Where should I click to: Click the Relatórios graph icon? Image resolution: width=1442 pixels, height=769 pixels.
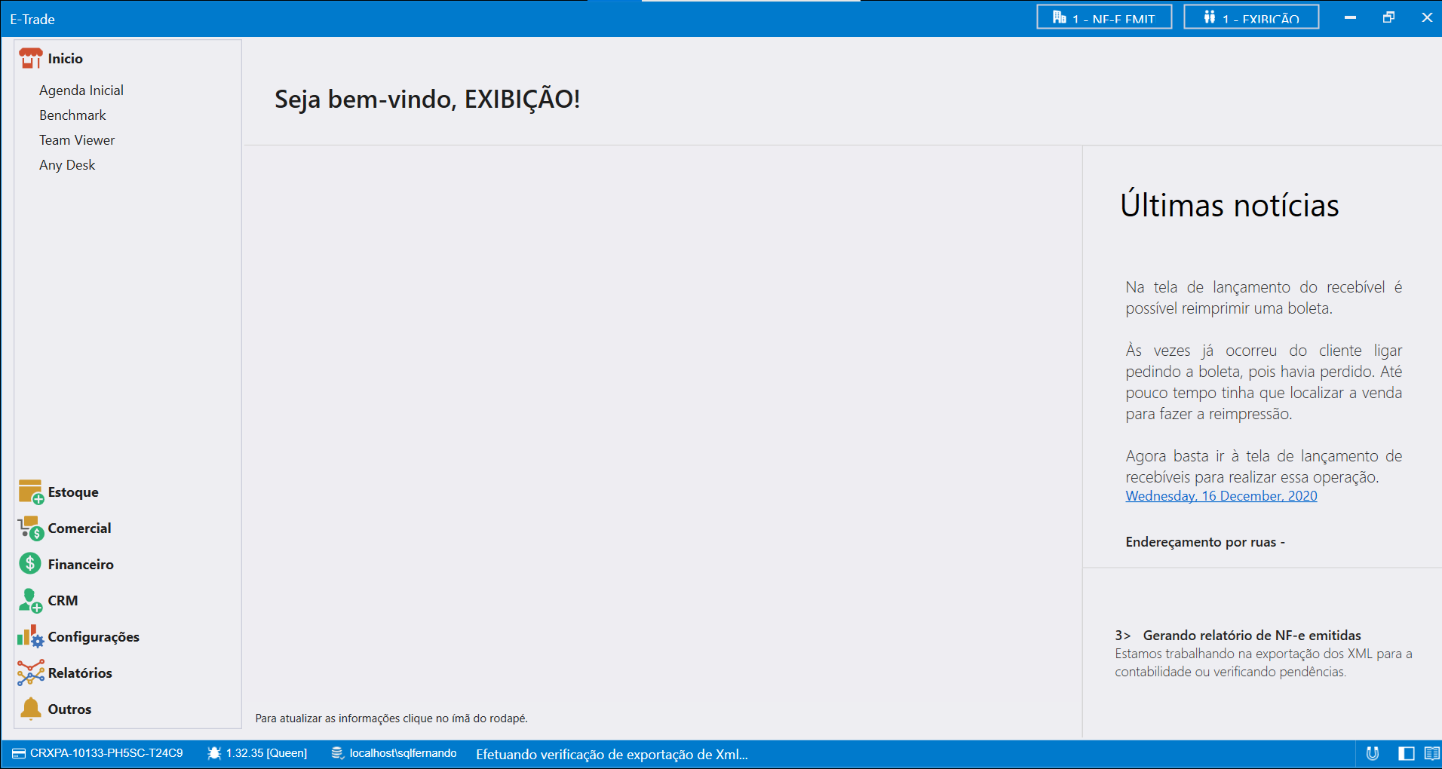coord(30,672)
